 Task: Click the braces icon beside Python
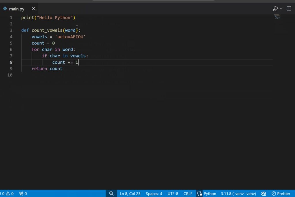click(x=199, y=194)
